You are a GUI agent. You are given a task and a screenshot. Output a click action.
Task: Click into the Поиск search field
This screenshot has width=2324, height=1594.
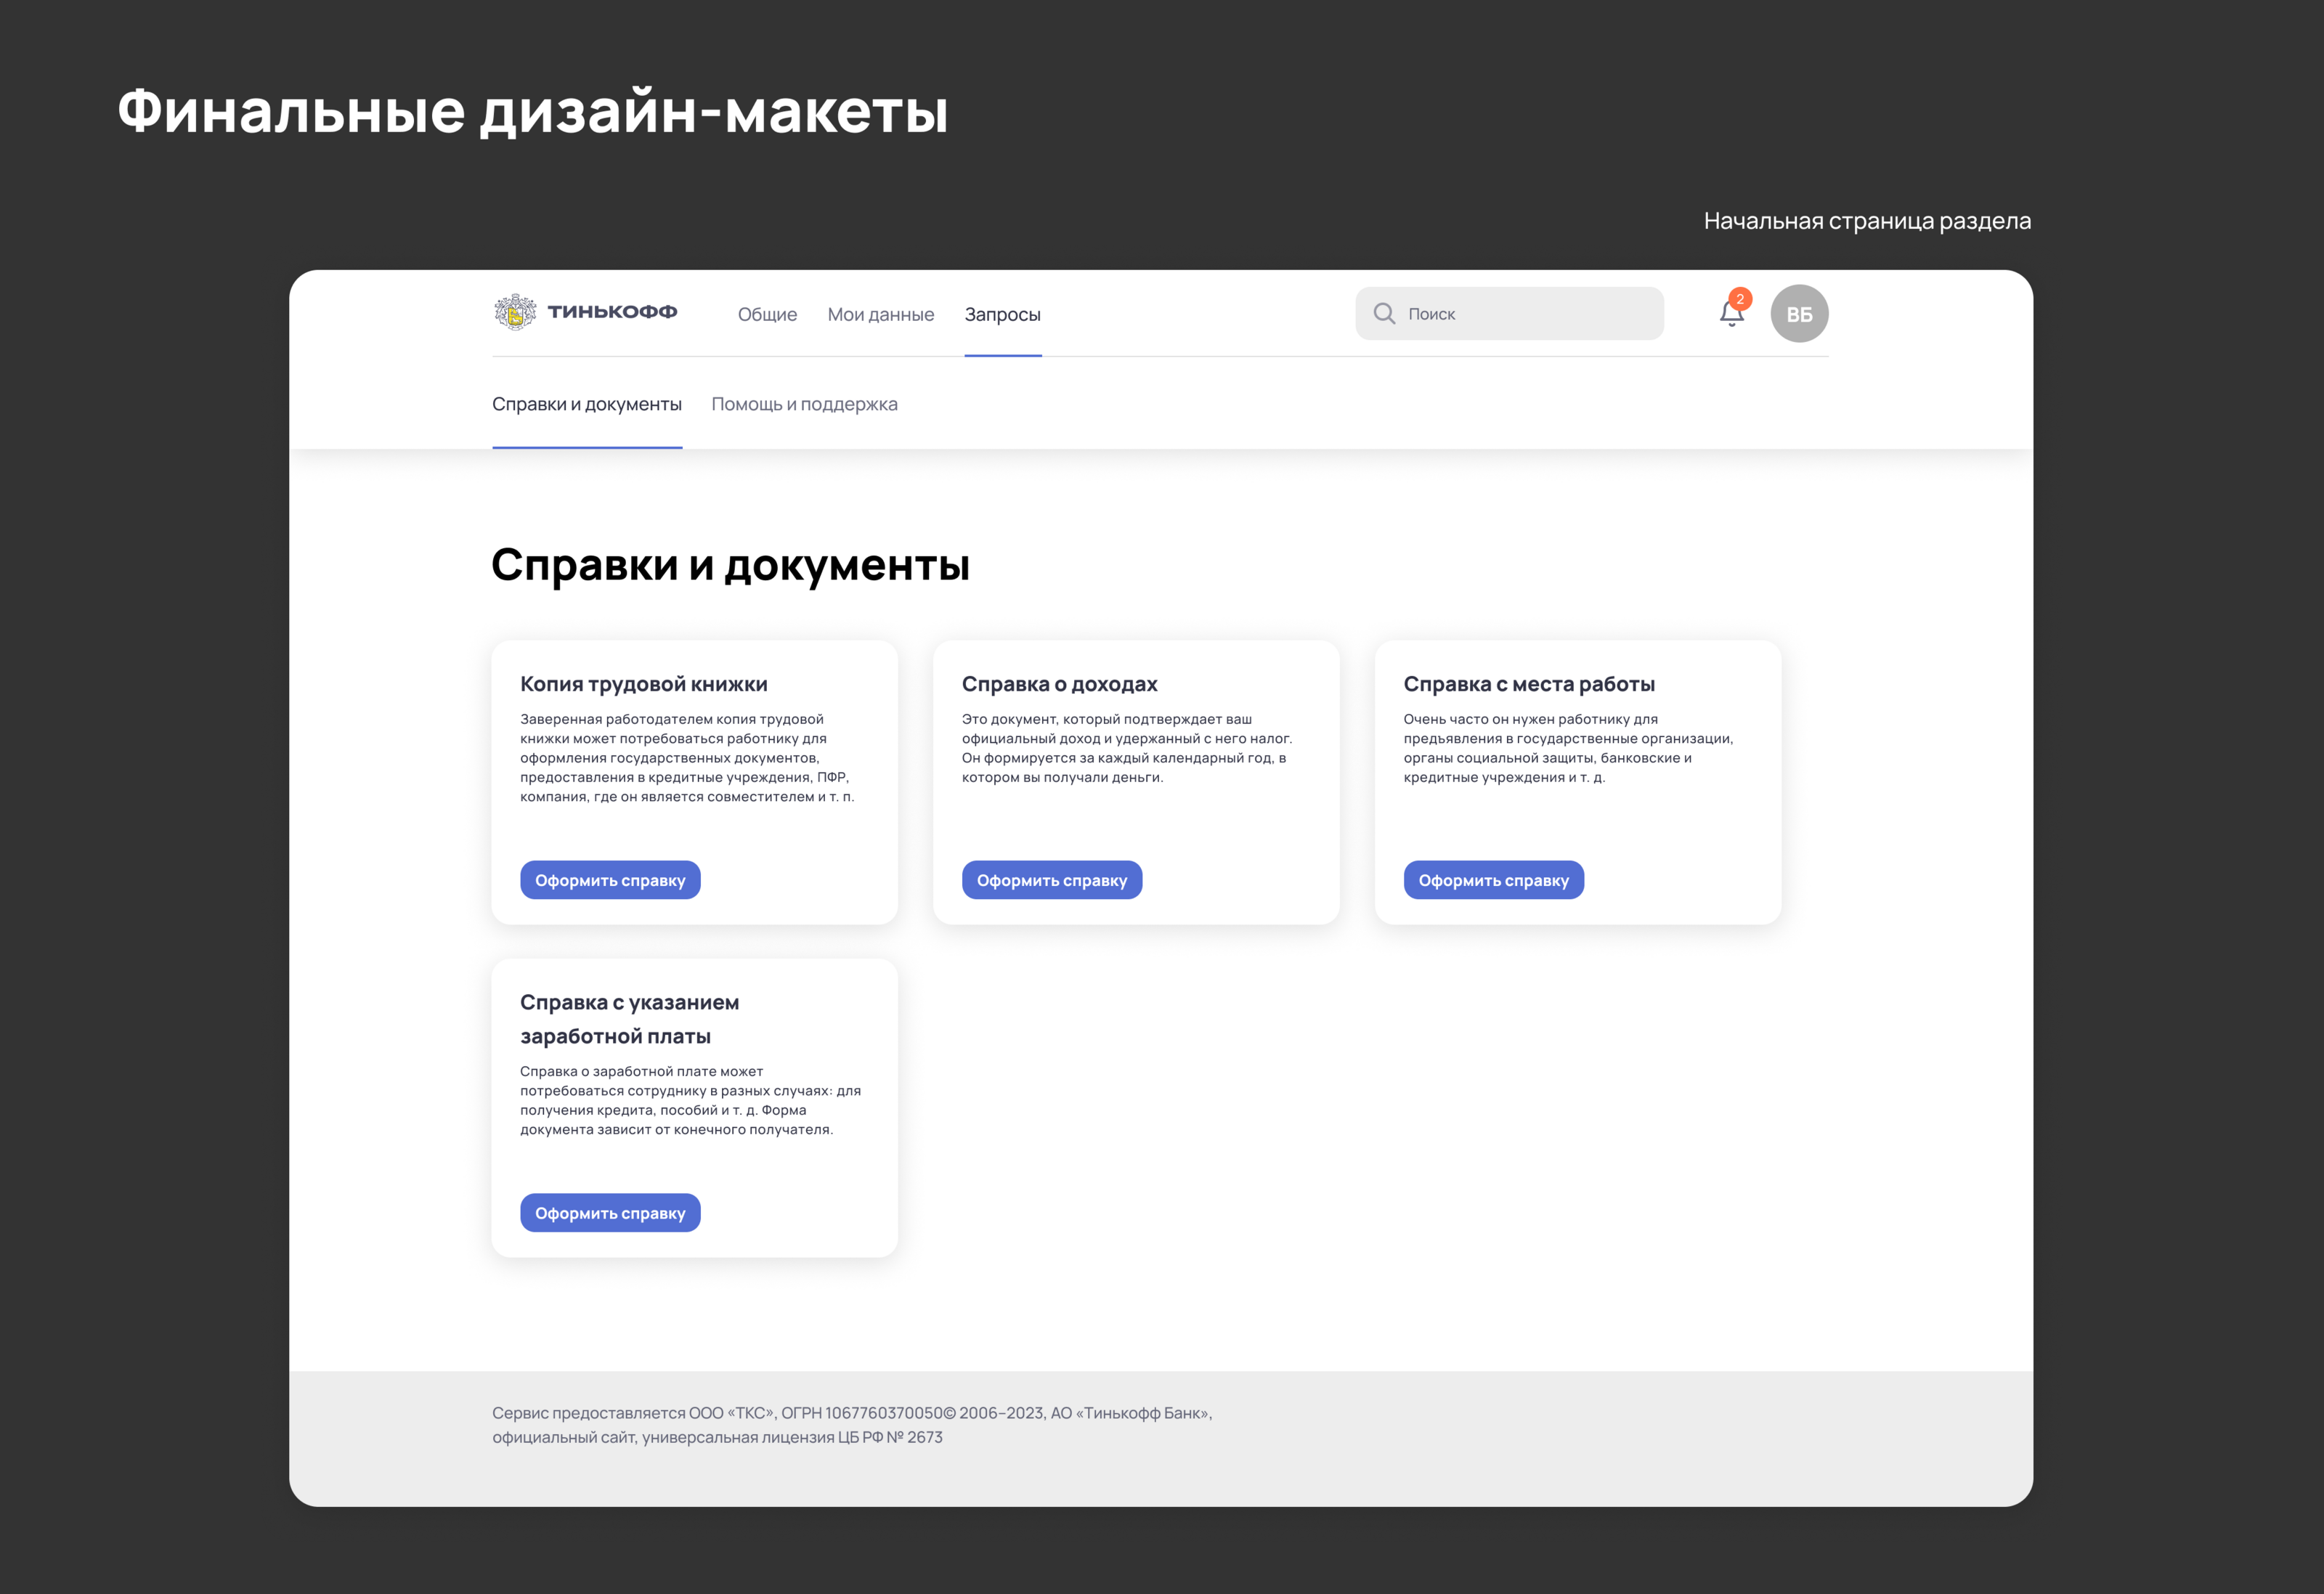point(1530,314)
